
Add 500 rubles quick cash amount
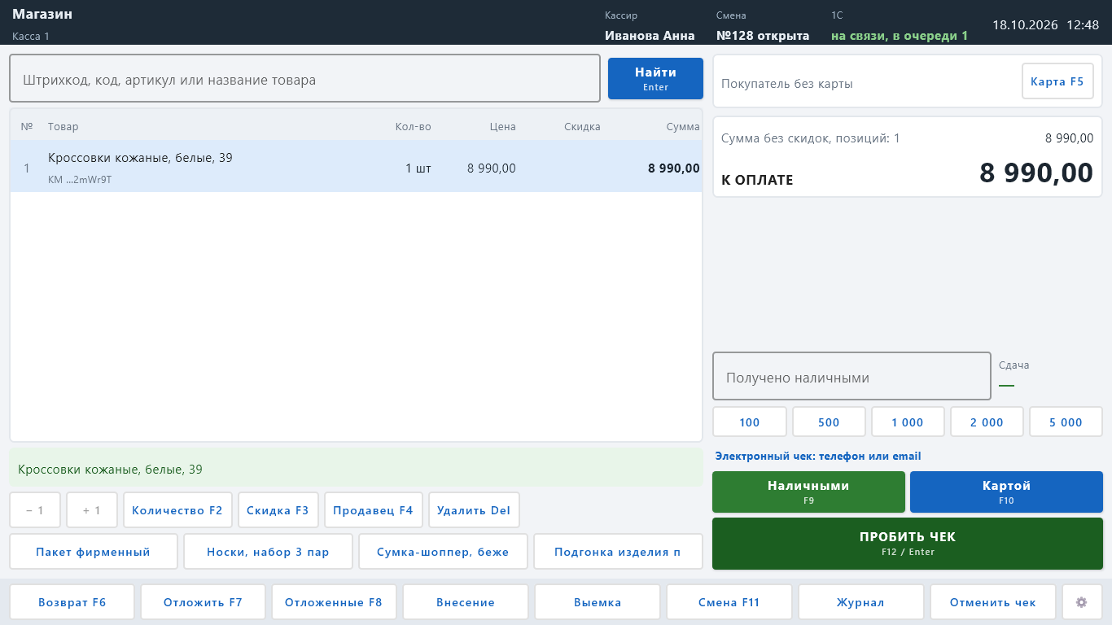pyautogui.click(x=829, y=422)
